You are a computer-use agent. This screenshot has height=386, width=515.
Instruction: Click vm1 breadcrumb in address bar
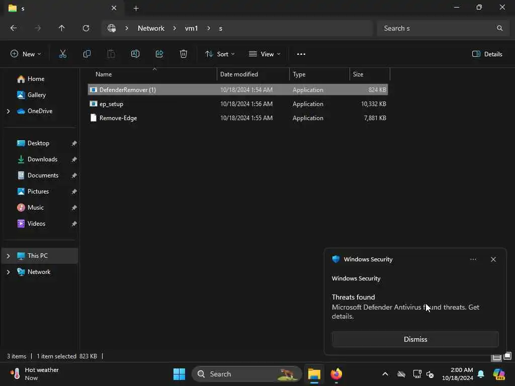click(x=191, y=28)
